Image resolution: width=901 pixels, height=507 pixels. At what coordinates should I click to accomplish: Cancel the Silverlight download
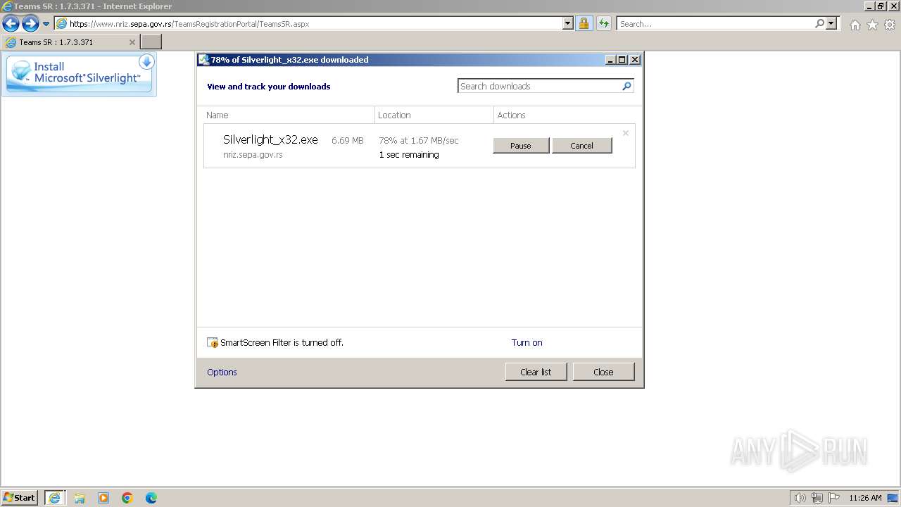[581, 146]
